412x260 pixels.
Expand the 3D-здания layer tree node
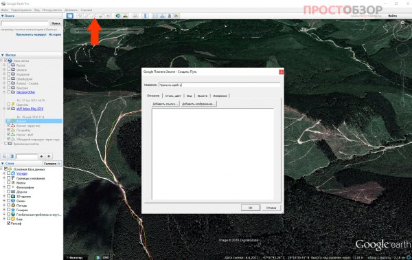(x=4, y=196)
